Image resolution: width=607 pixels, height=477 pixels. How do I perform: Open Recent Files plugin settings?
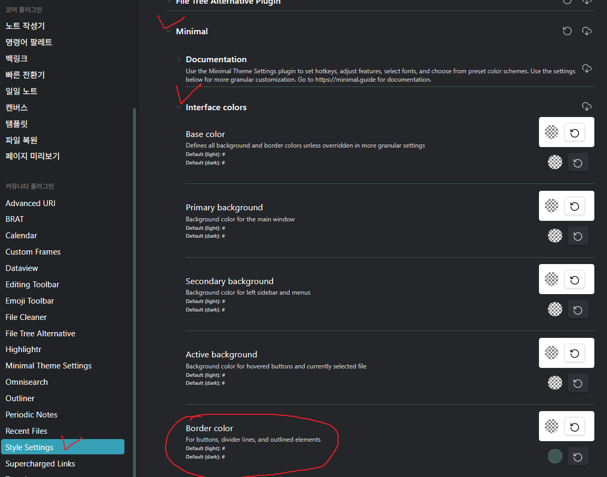(26, 431)
